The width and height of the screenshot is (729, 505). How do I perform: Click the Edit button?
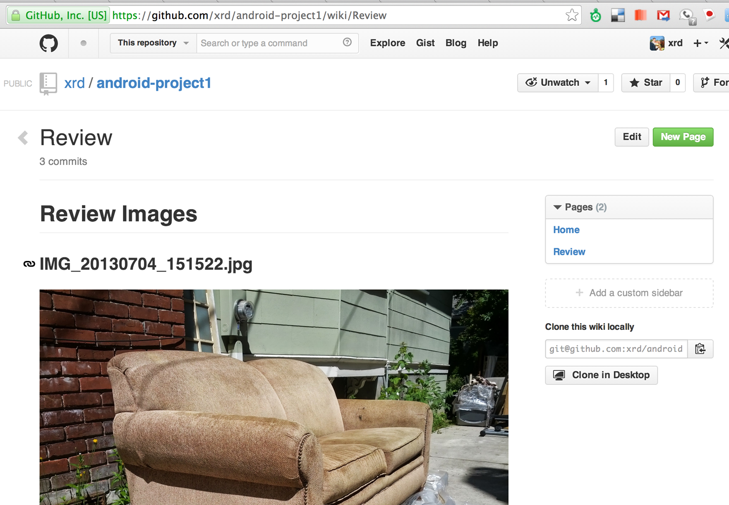[x=632, y=137]
